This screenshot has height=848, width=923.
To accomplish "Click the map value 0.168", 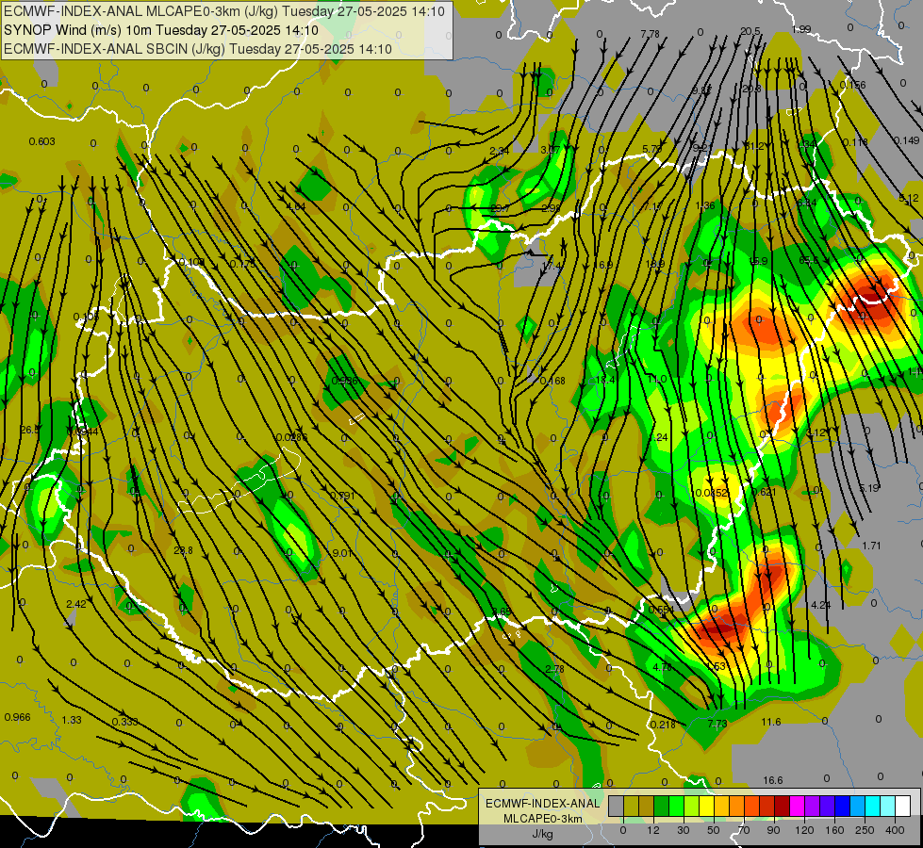I will tap(552, 381).
